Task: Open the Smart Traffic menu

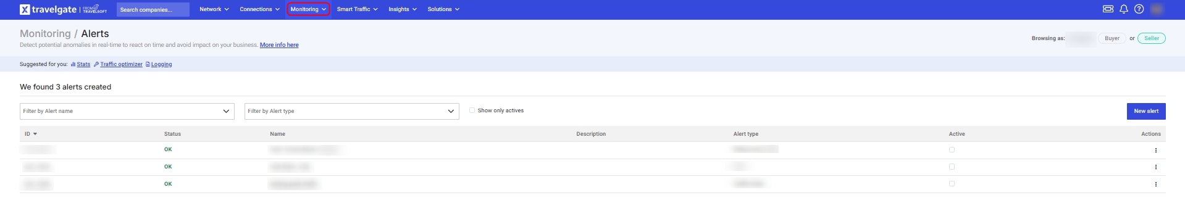Action: pyautogui.click(x=357, y=9)
